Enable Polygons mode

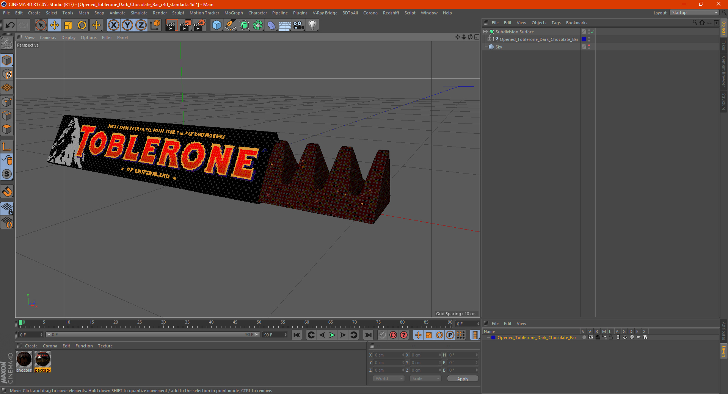pos(7,129)
